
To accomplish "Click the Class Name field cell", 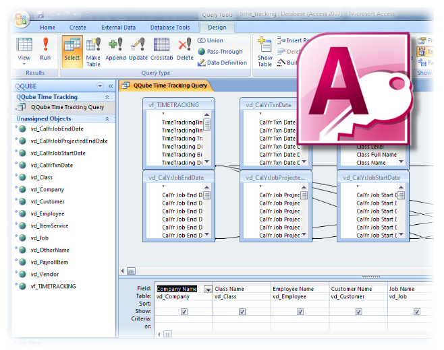I will coord(242,289).
